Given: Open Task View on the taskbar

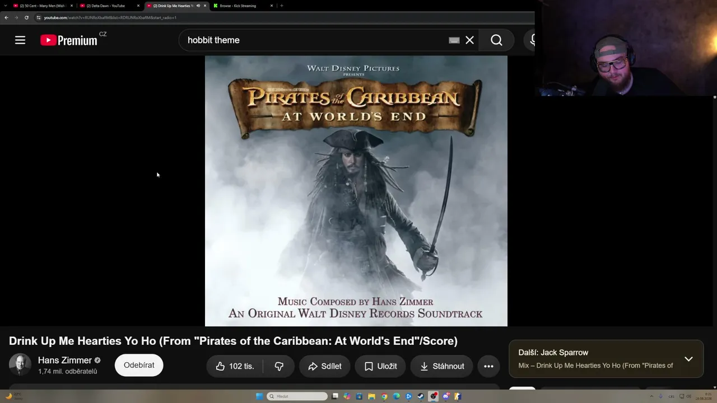Looking at the screenshot, I should point(335,396).
